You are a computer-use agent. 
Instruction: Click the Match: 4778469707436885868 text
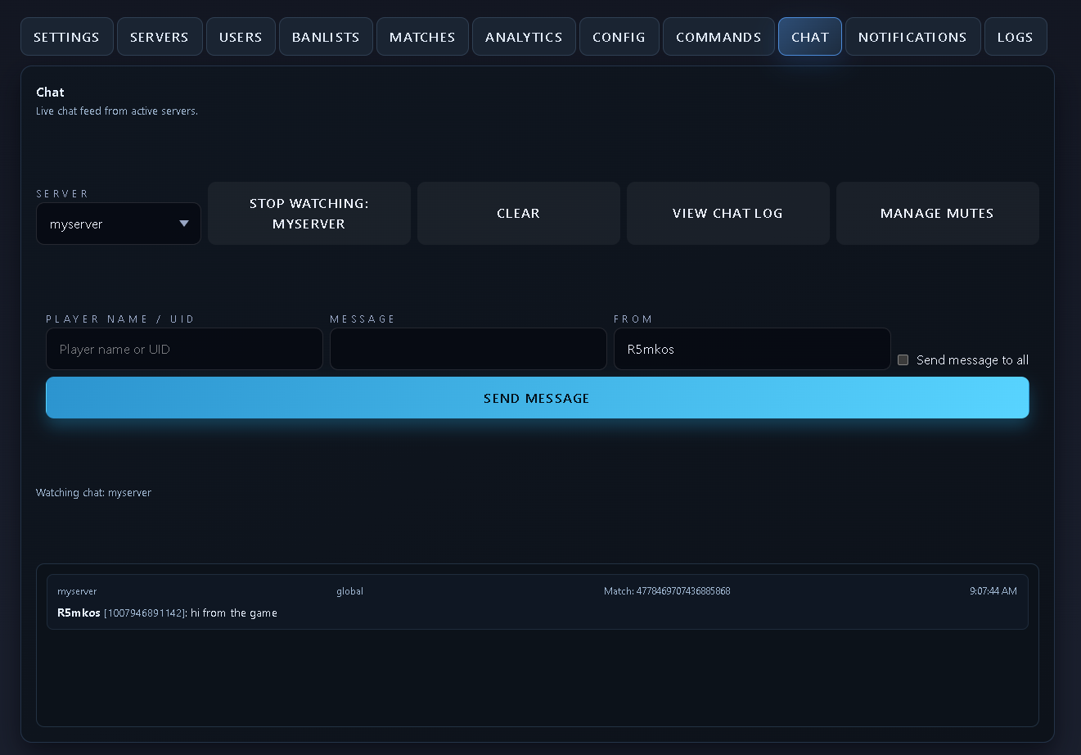pos(667,591)
